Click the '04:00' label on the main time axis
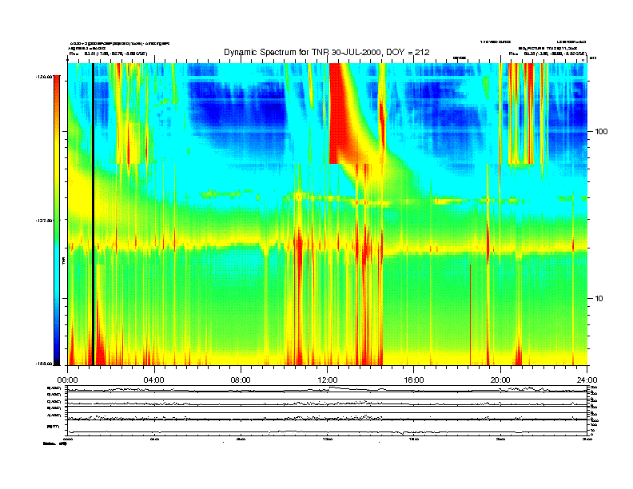This screenshot has height=489, width=633. coord(154,380)
